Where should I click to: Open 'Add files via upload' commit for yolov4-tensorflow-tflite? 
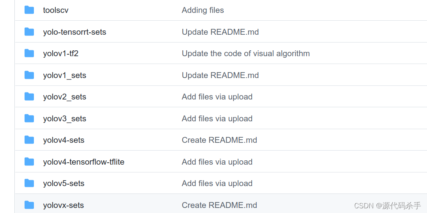point(217,162)
